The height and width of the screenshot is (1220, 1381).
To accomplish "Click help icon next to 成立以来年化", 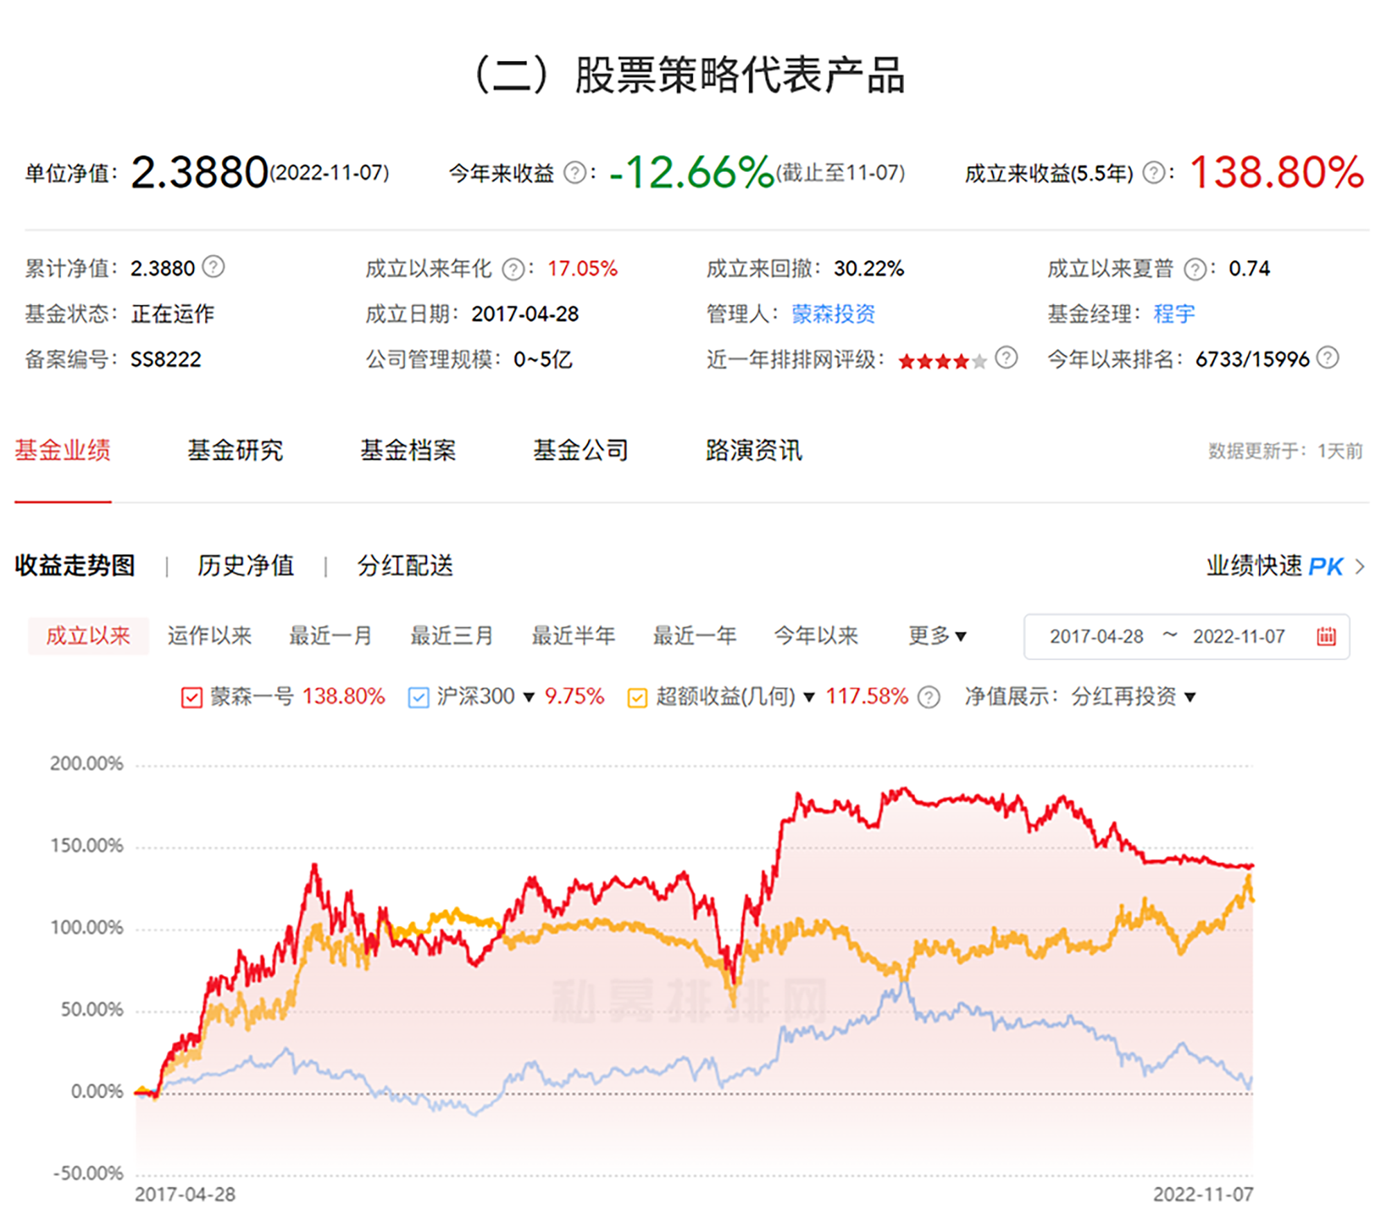I will click(513, 269).
